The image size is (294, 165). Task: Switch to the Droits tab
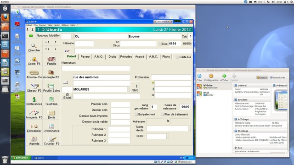tap(112, 57)
